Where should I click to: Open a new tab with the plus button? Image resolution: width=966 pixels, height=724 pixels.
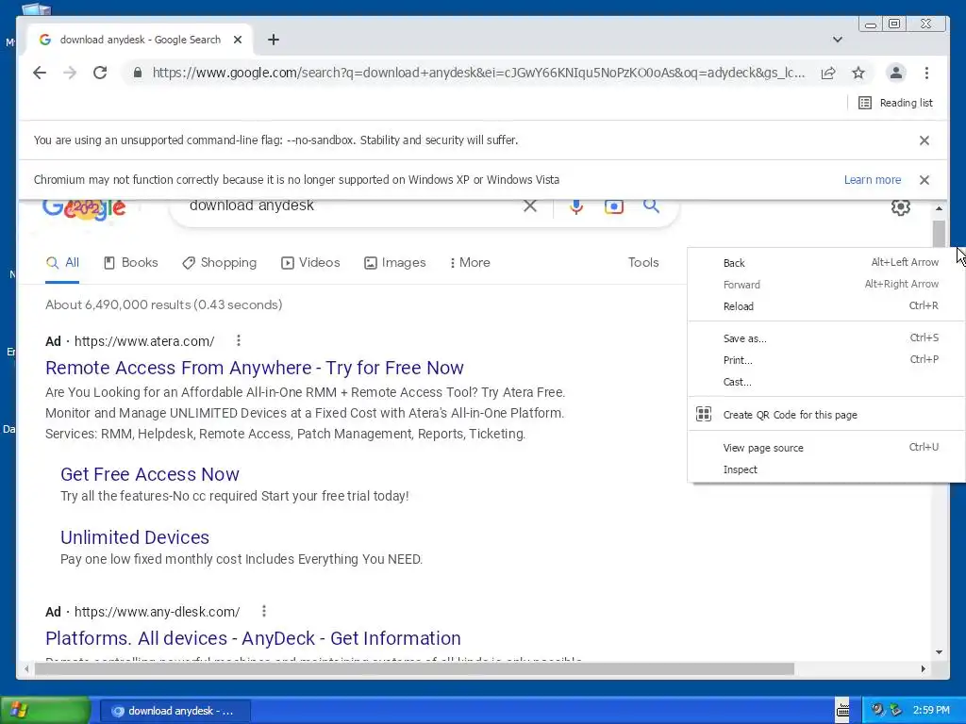point(274,40)
